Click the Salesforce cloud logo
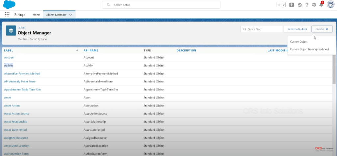 coord(9,5)
